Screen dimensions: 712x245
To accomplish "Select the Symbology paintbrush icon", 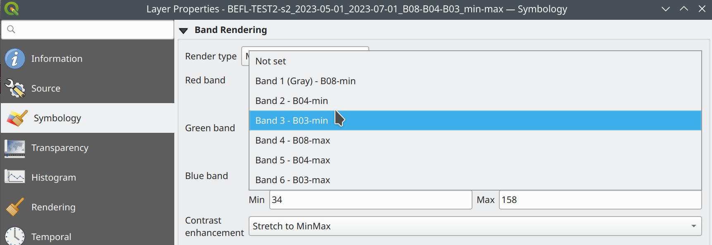I will click(17, 118).
